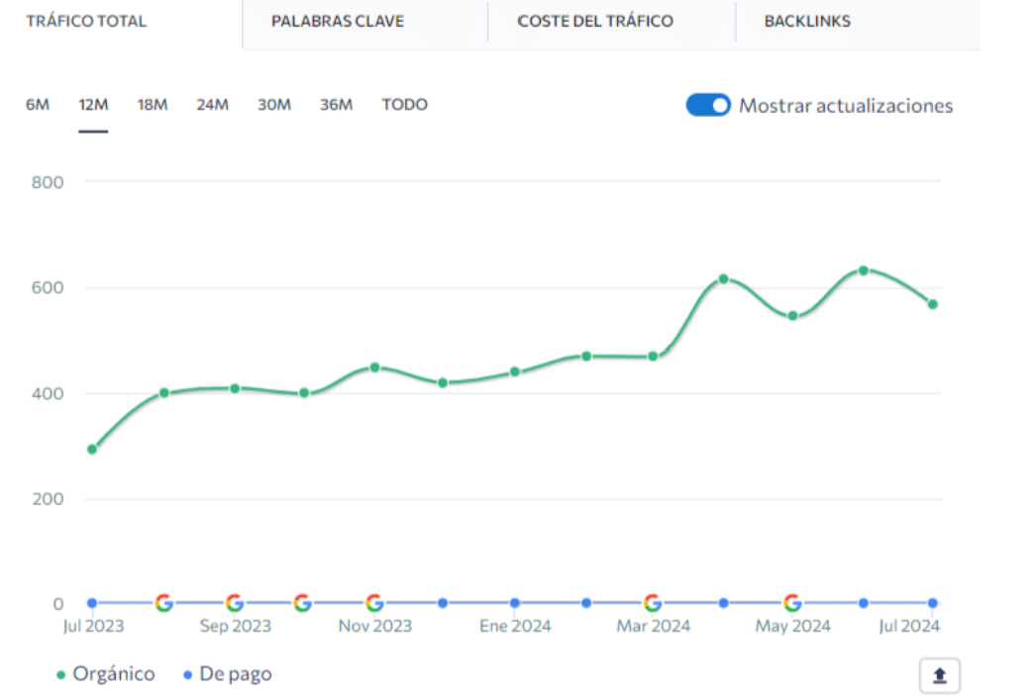Click the Google update icon above Sep 2023
The width and height of the screenshot is (1036, 697).
(235, 603)
